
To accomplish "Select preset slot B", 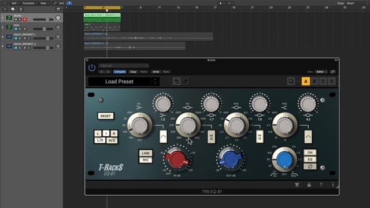I will point(314,81).
